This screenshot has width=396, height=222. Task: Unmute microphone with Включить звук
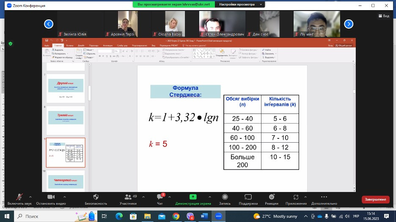[x=19, y=199]
